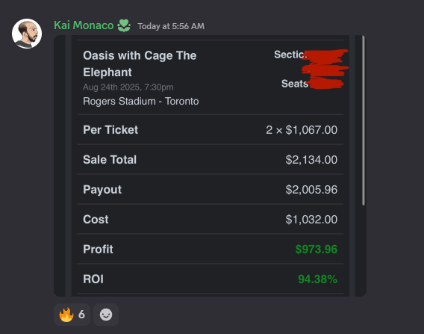Image resolution: width=424 pixels, height=334 pixels.
Task: Toggle the fire emoji reaction
Action: (x=72, y=315)
